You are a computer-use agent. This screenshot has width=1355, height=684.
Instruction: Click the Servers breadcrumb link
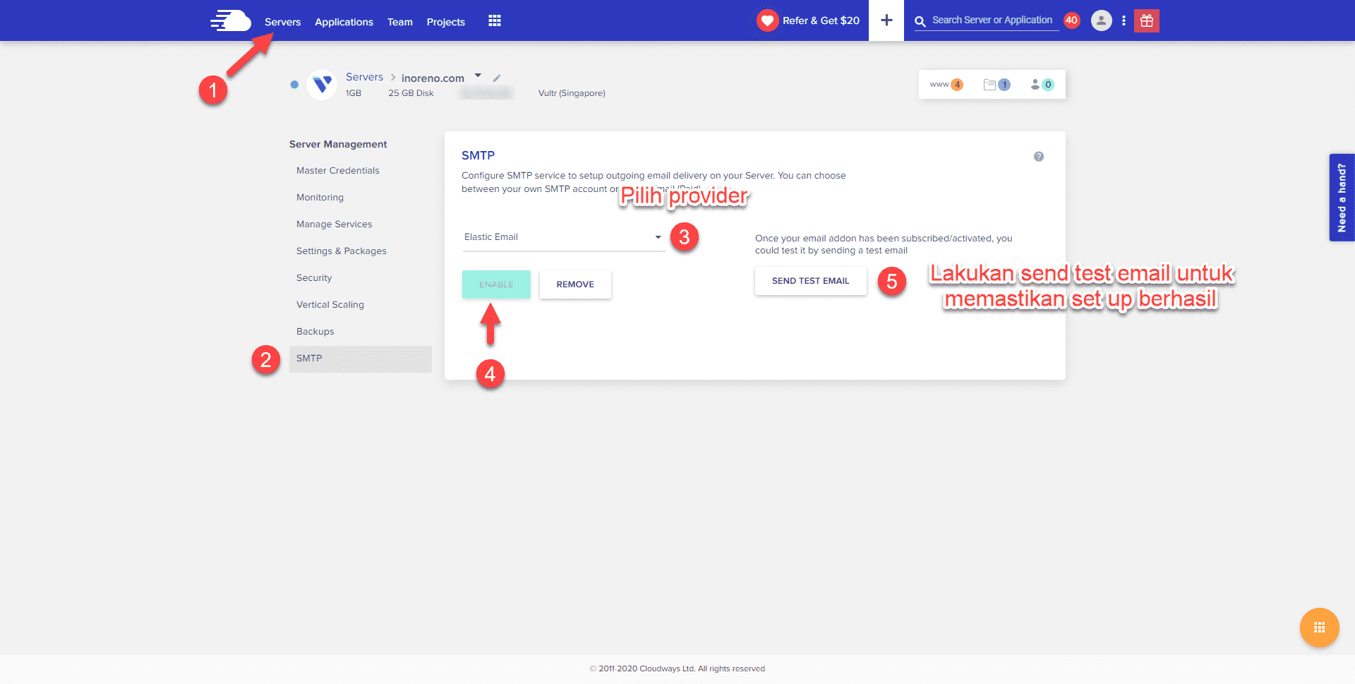(364, 77)
